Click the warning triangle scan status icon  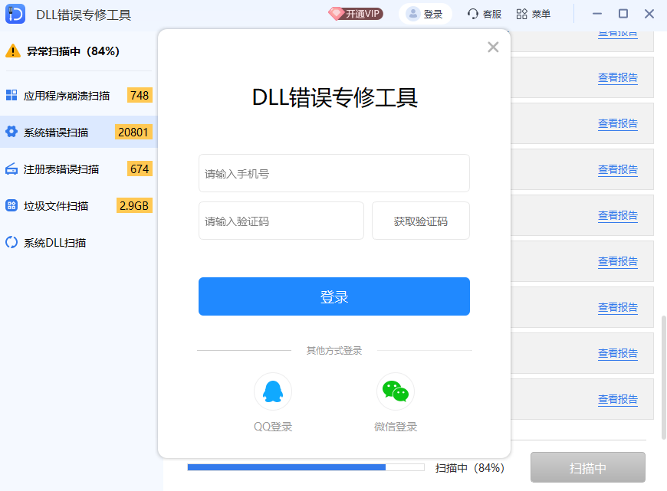click(13, 51)
